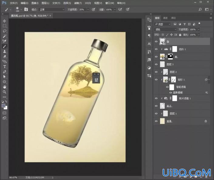Open the 编辑(E) menu
214x180 pixels.
click(x=24, y=3)
